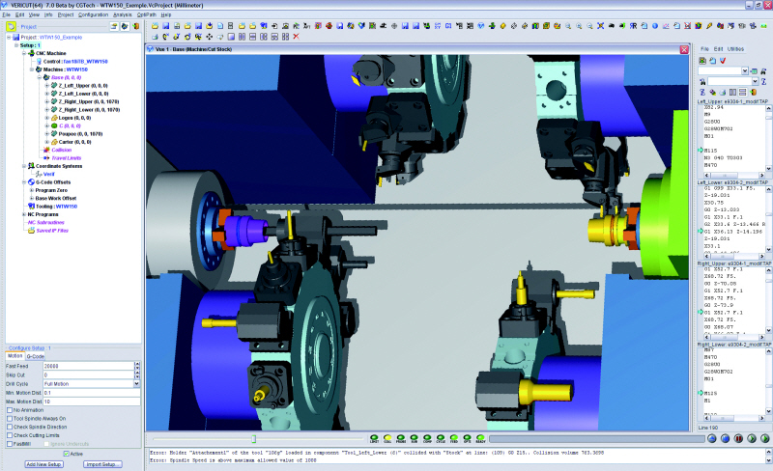Click the FEED status light
This screenshot has height=471, width=773.
[x=454, y=438]
